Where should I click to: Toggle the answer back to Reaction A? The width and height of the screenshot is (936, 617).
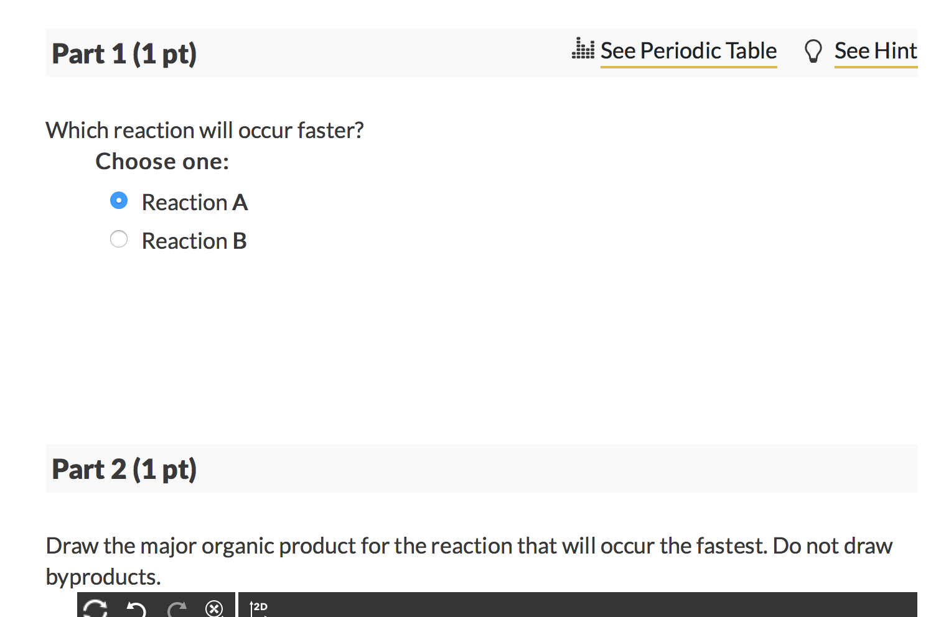click(118, 200)
